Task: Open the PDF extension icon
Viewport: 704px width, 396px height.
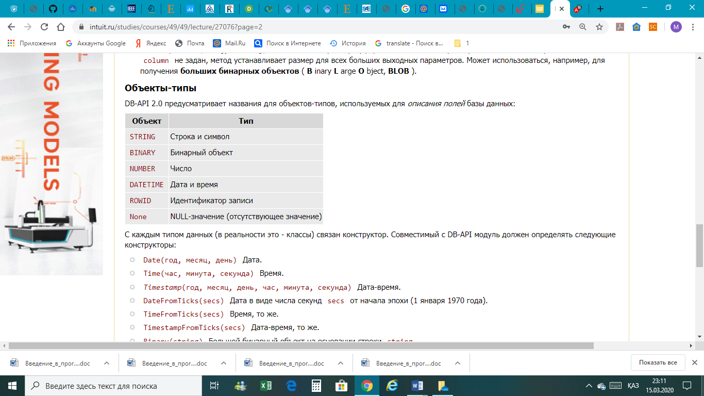Action: coord(622,27)
